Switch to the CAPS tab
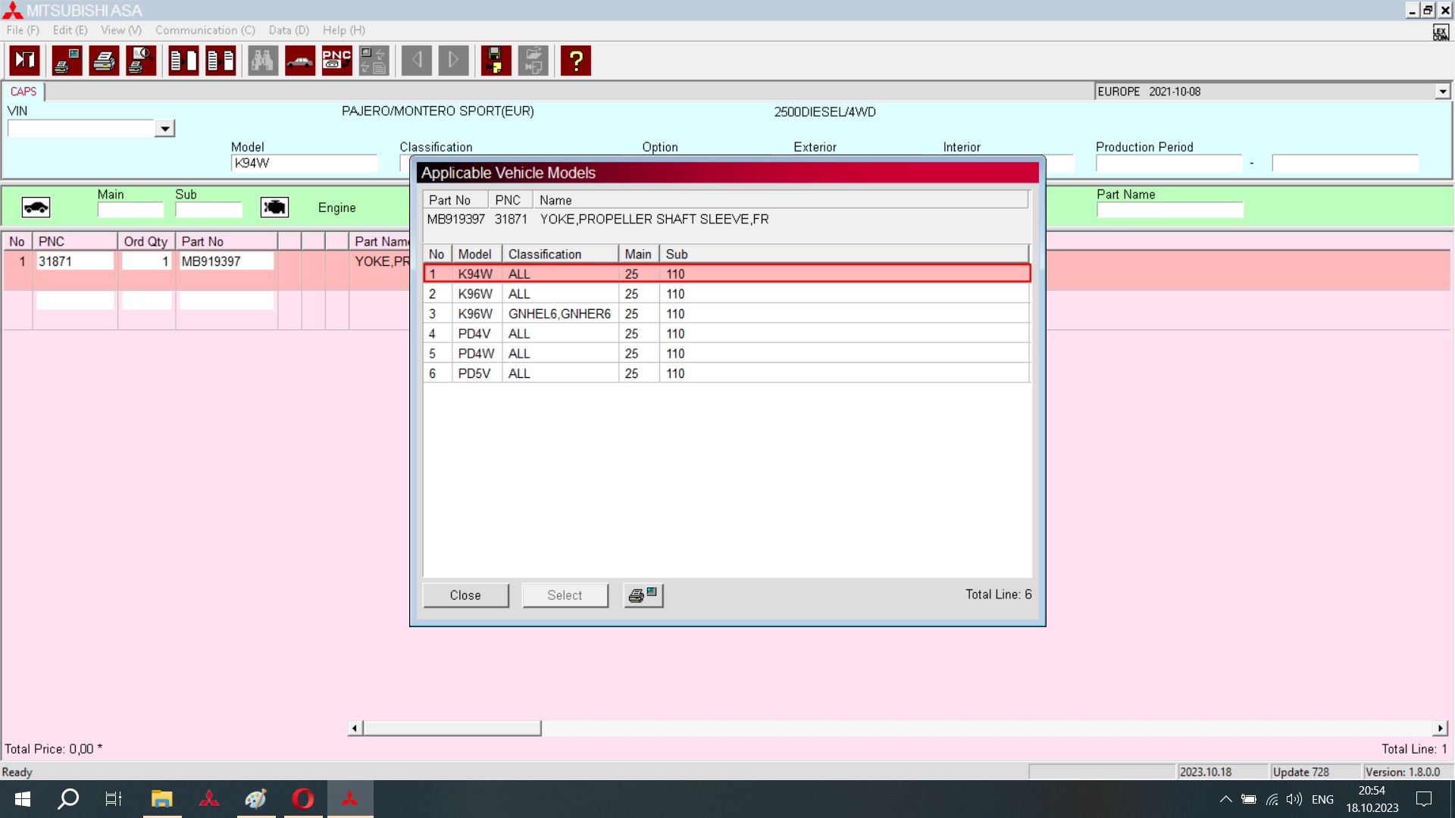 (23, 92)
